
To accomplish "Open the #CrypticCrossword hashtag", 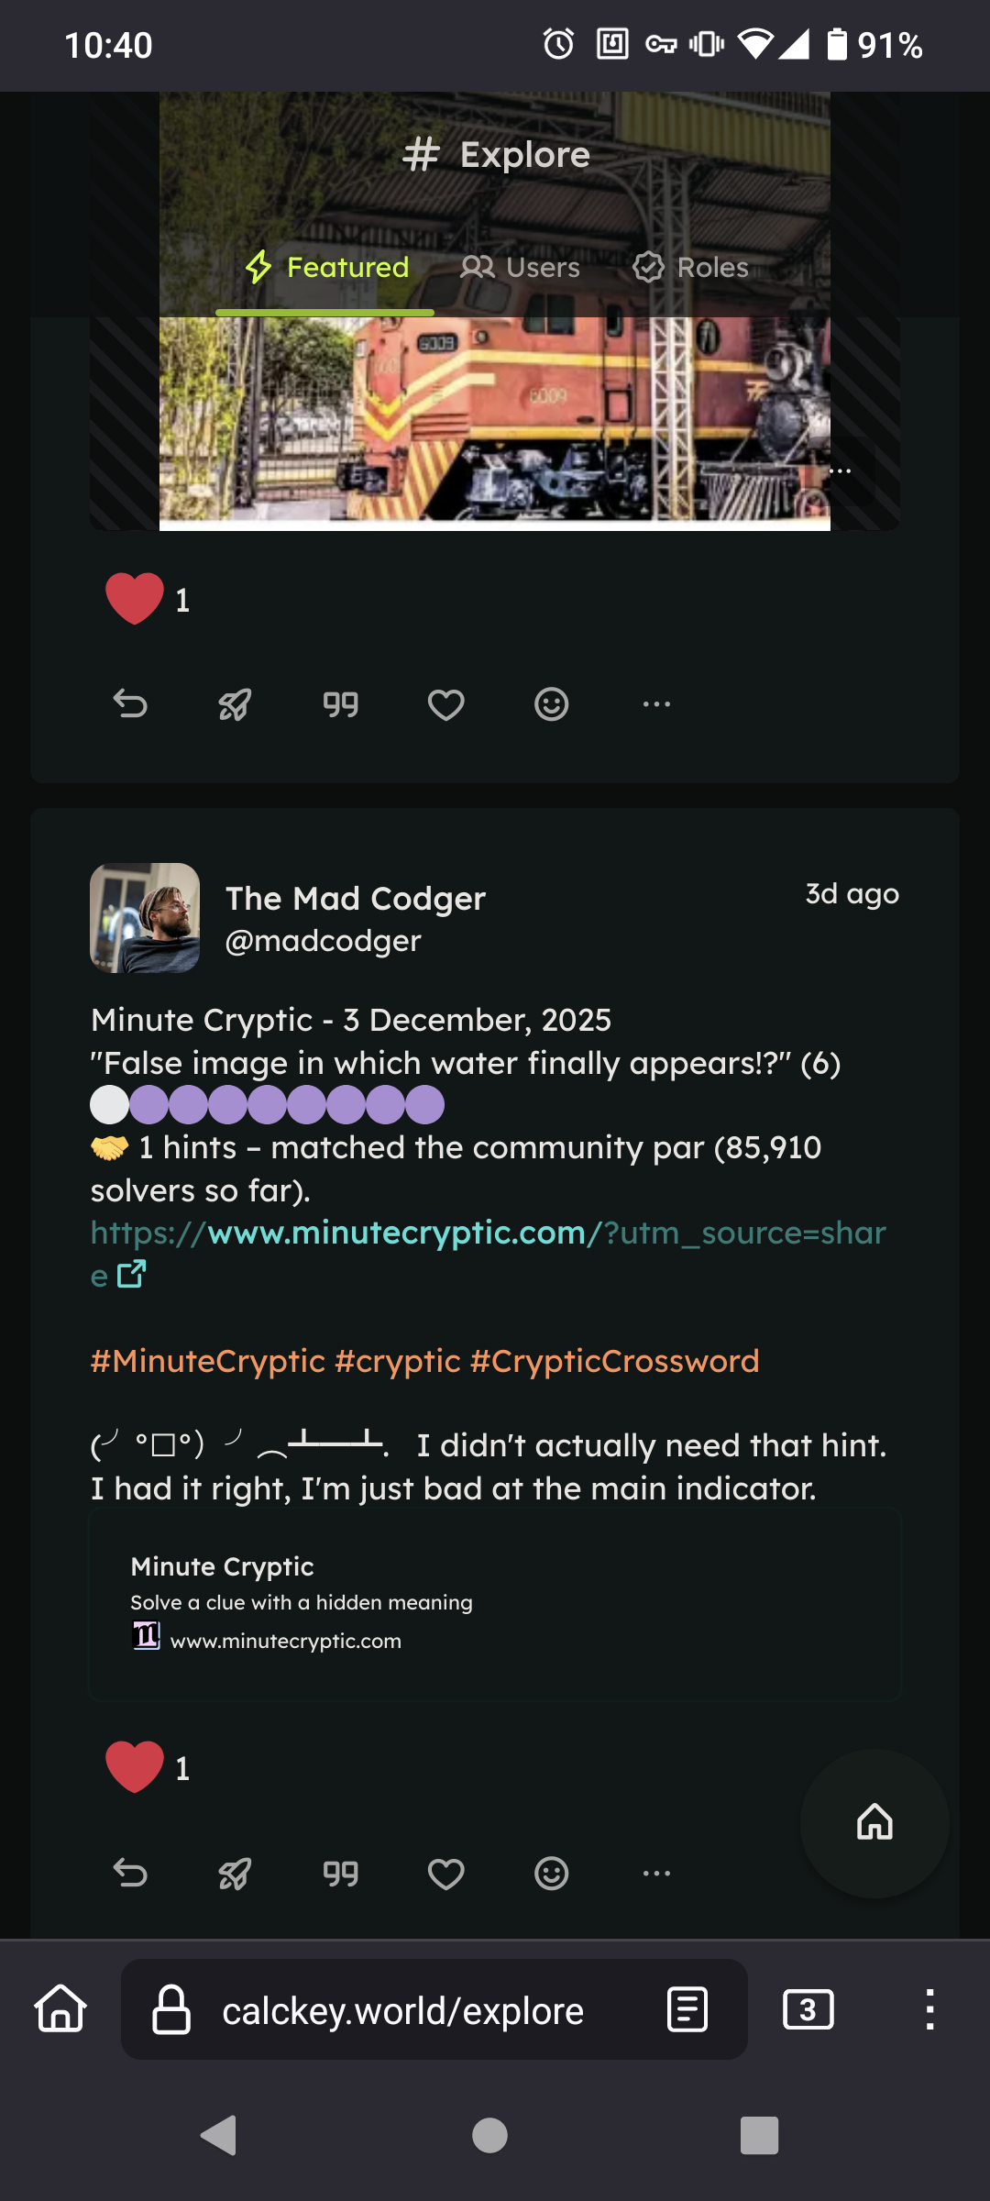I will click(x=614, y=1361).
